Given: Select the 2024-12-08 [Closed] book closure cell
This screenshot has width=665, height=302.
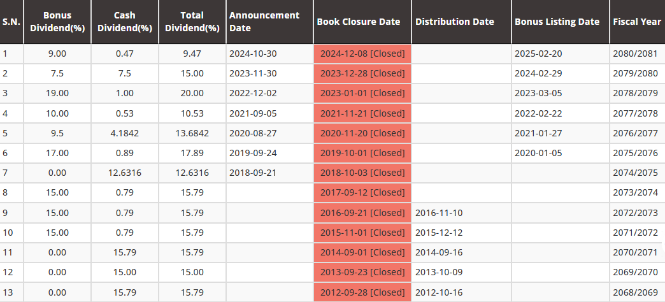Looking at the screenshot, I should [x=362, y=54].
